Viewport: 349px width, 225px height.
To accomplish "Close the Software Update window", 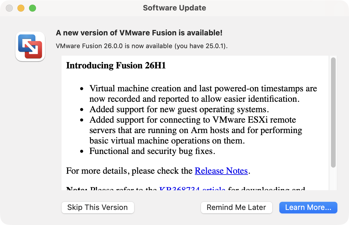I will point(9,8).
